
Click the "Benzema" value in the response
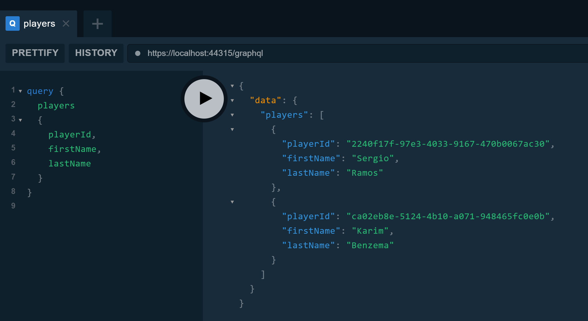tap(370, 245)
